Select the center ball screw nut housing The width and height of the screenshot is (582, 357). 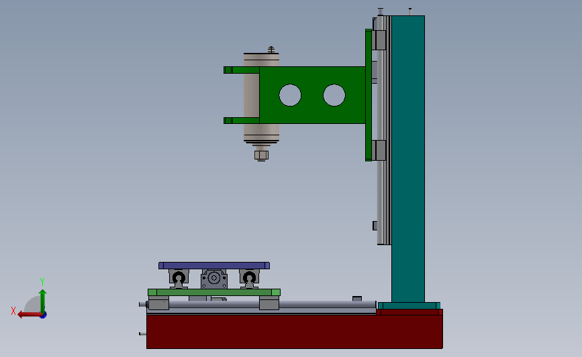point(214,279)
